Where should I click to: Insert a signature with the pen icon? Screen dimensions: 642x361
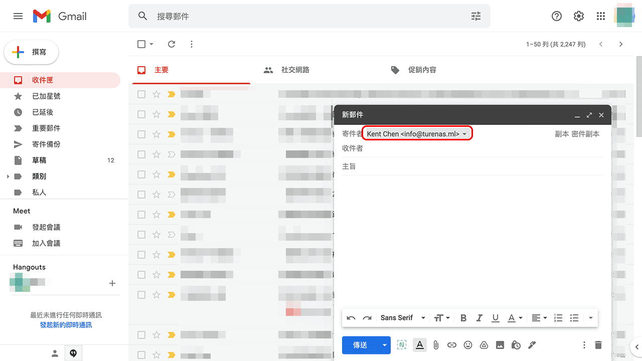click(532, 345)
